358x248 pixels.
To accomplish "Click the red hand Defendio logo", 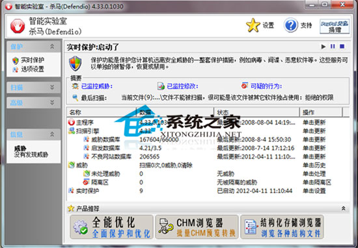I will (18, 26).
